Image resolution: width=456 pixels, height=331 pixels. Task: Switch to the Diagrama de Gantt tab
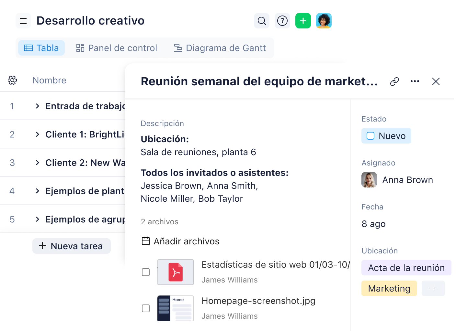click(x=220, y=48)
